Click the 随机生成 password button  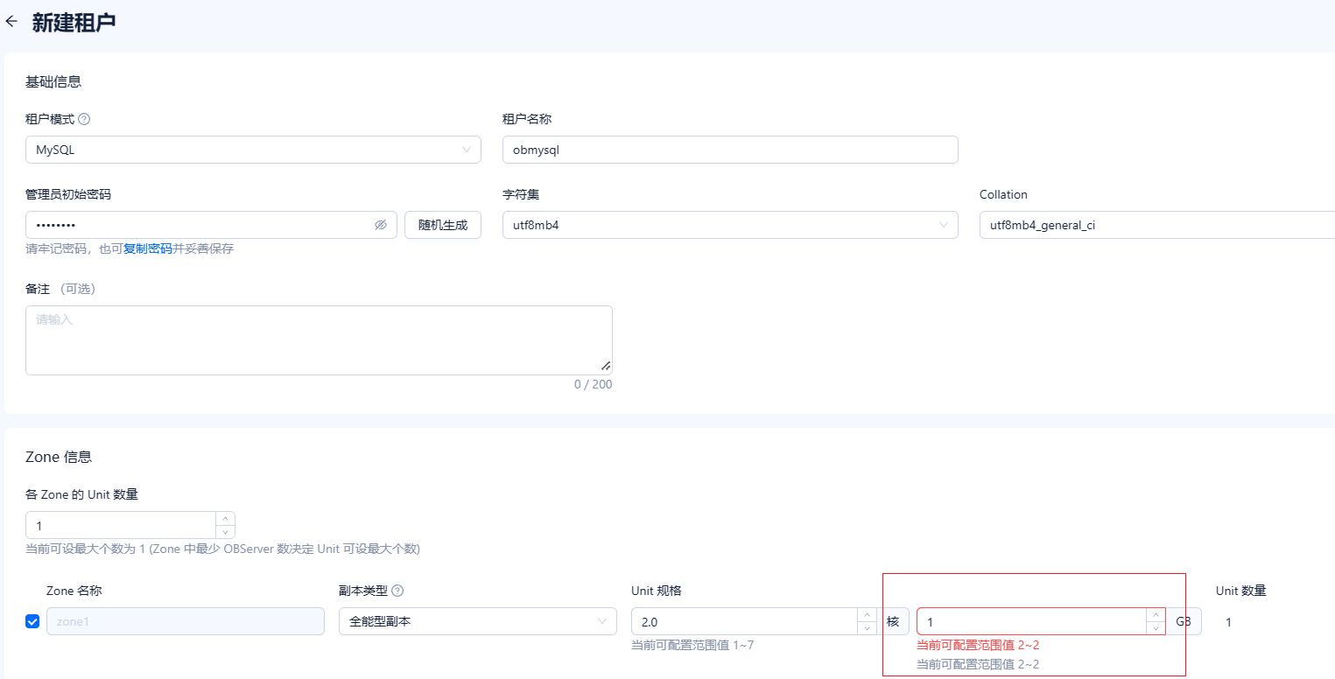tap(442, 225)
